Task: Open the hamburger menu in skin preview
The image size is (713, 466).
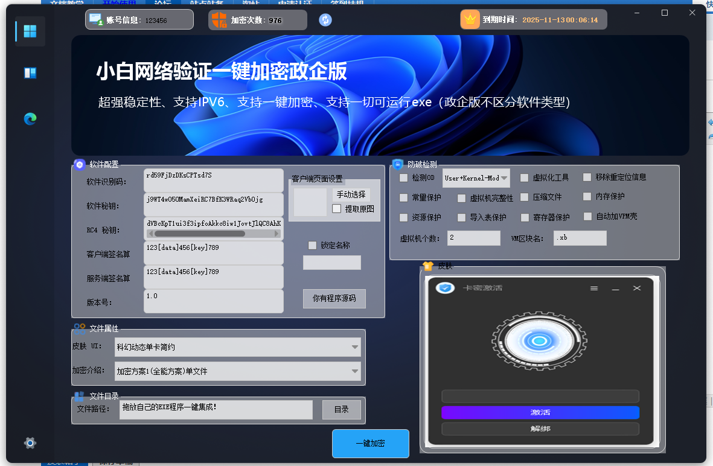Action: click(594, 289)
